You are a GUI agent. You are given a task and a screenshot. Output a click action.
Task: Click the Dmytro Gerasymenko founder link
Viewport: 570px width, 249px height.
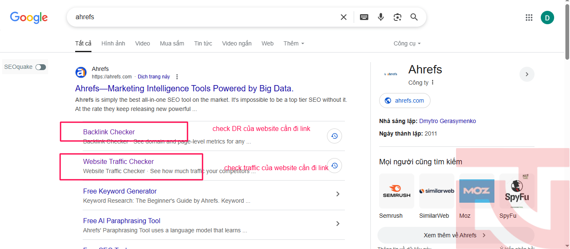click(448, 121)
